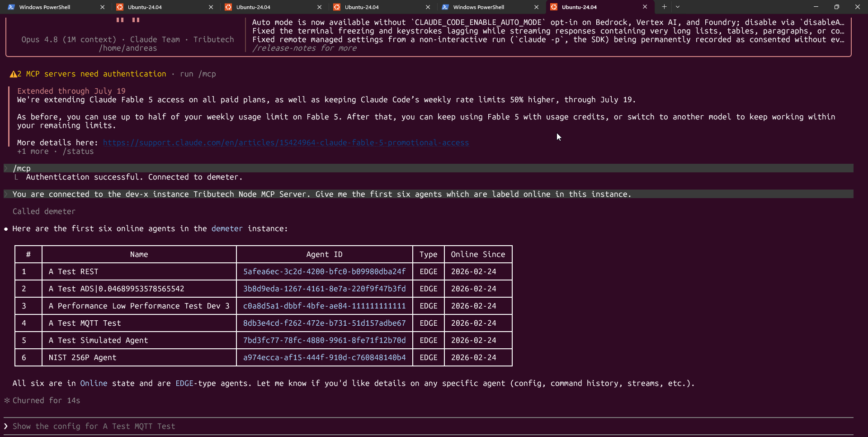Click the name A Test REST
Screen dimensions: 868x437
(x=73, y=271)
